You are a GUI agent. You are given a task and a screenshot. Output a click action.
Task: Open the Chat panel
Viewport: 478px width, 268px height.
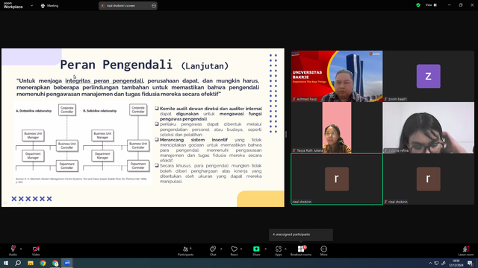pyautogui.click(x=213, y=250)
